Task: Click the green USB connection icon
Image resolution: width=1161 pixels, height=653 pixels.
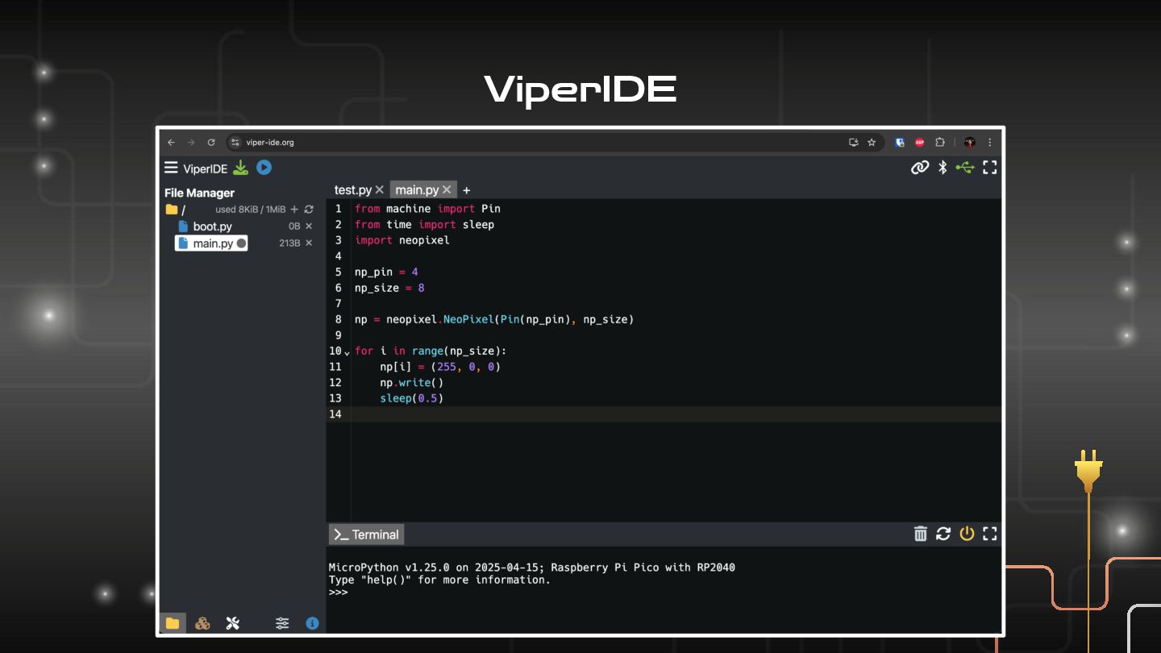Action: coord(965,168)
